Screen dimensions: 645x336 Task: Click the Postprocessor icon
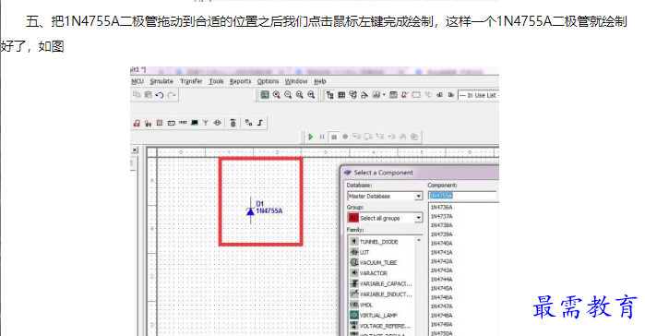[393, 95]
